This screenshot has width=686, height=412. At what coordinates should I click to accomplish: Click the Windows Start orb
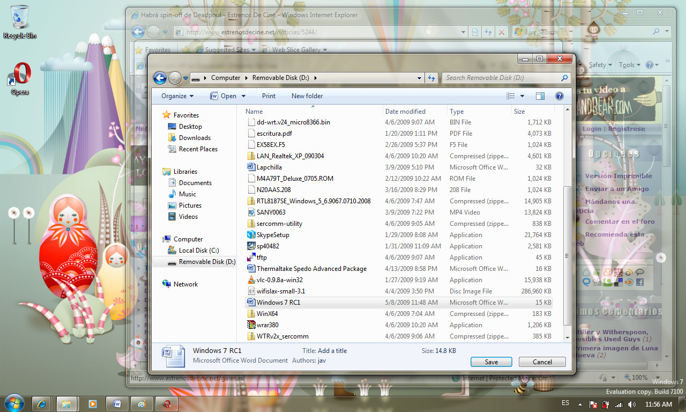13,403
